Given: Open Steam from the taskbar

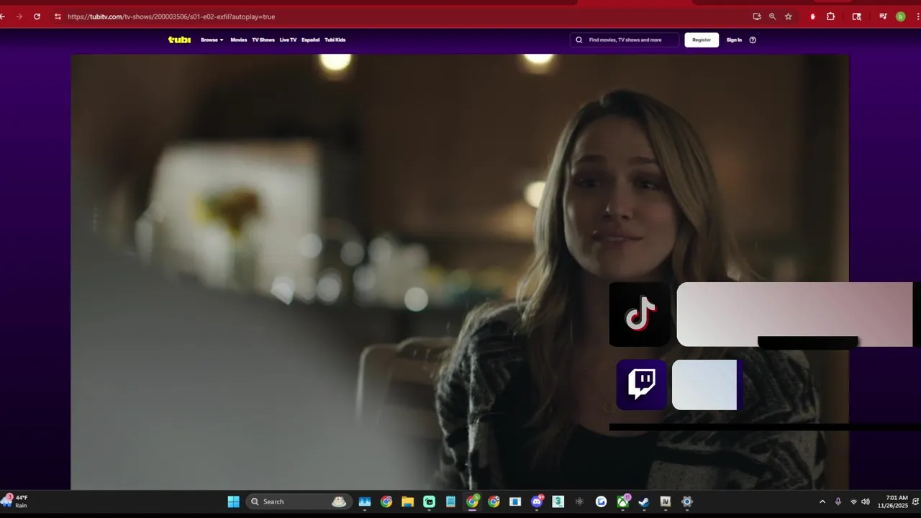Looking at the screenshot, I should (644, 501).
